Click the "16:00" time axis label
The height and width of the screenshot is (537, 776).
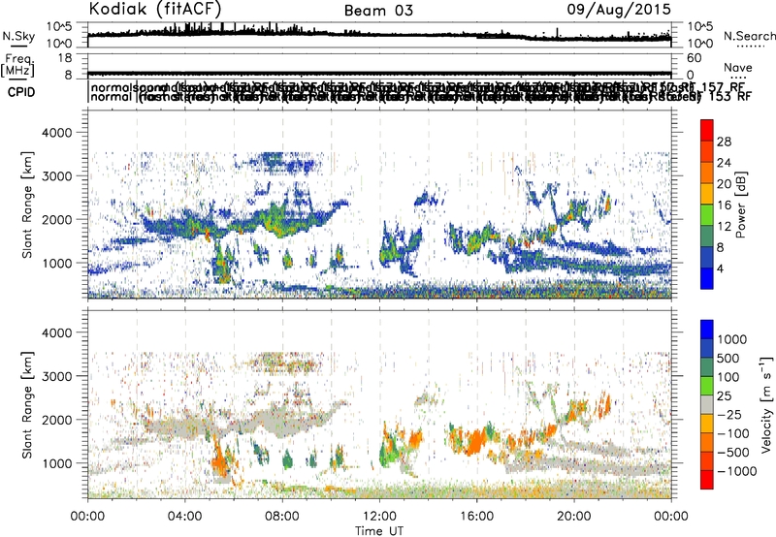tap(477, 517)
